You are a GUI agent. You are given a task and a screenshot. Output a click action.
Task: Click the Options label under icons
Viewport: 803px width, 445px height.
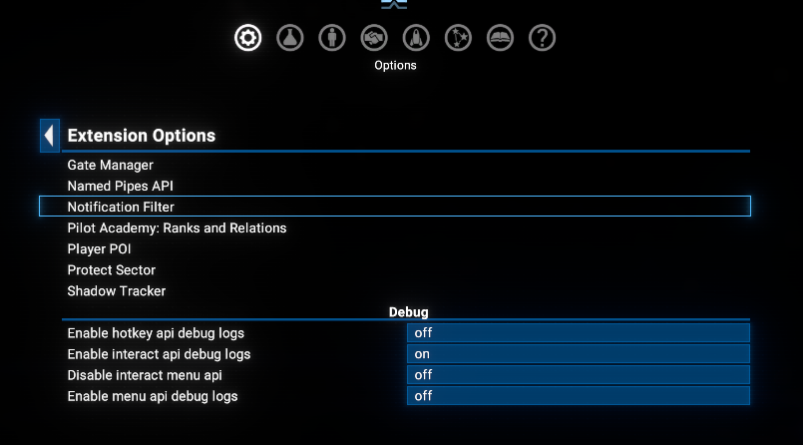tap(395, 66)
